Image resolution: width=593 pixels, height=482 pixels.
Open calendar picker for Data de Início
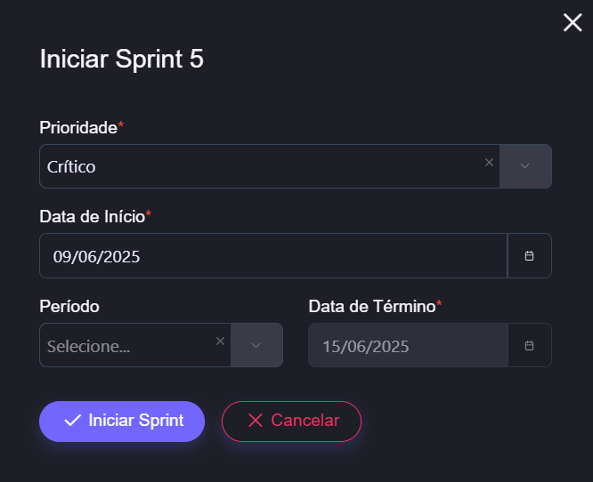pyautogui.click(x=529, y=256)
